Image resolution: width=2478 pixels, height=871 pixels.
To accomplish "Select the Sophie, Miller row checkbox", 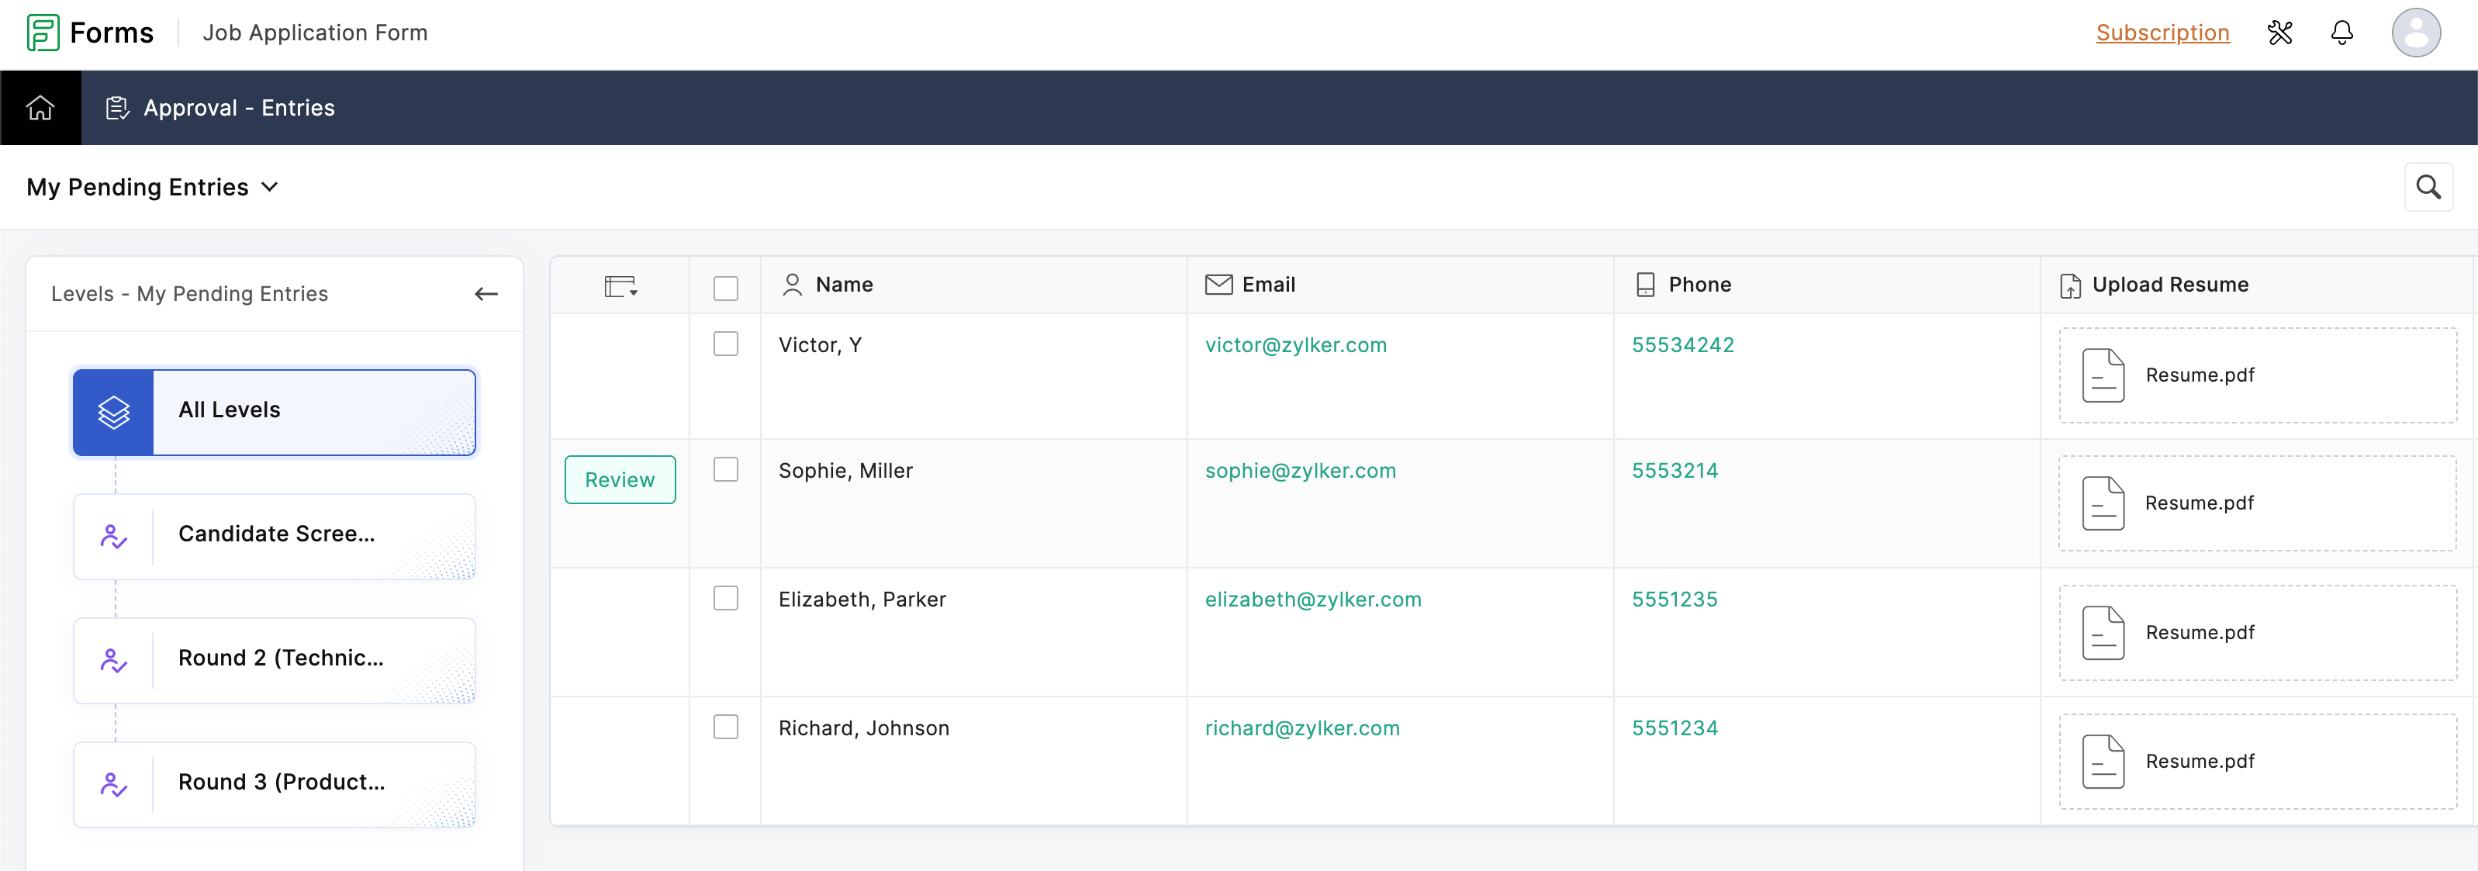I will pos(725,470).
